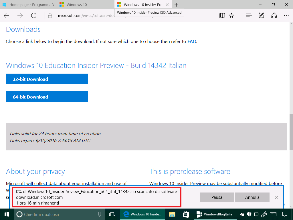This screenshot has height=220, width=293.
Task: Click the Downloads heading
Action: pyautogui.click(x=23, y=30)
